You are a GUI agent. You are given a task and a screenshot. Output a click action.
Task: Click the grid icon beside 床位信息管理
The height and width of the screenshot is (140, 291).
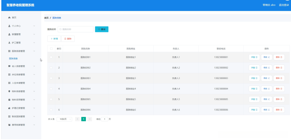pos(9,74)
